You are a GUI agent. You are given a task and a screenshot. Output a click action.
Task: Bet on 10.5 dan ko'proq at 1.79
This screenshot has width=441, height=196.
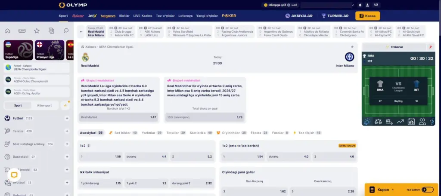coord(205,117)
